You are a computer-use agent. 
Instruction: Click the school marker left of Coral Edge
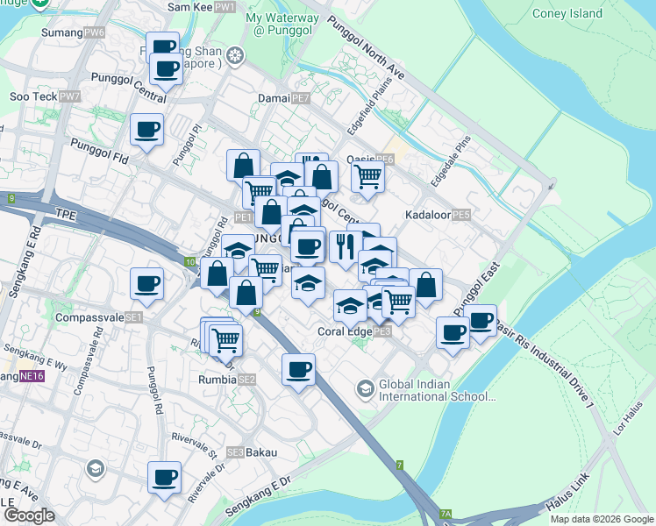coord(351,307)
